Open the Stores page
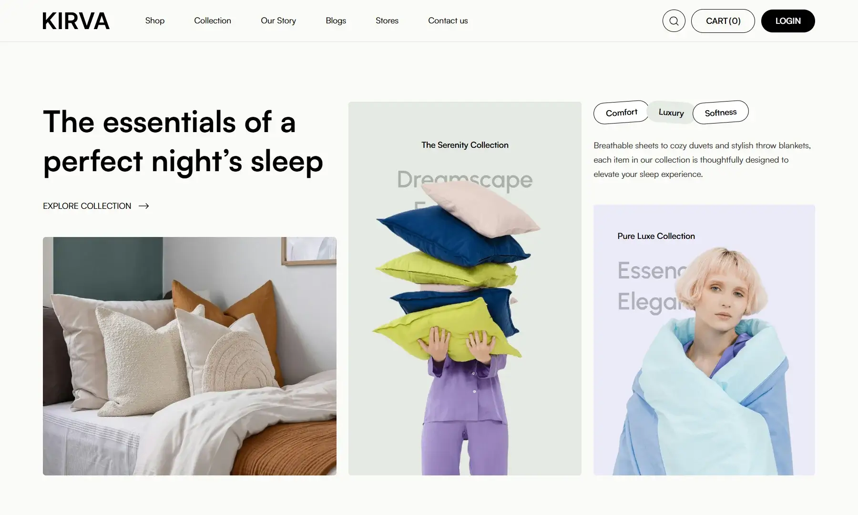 tap(387, 21)
